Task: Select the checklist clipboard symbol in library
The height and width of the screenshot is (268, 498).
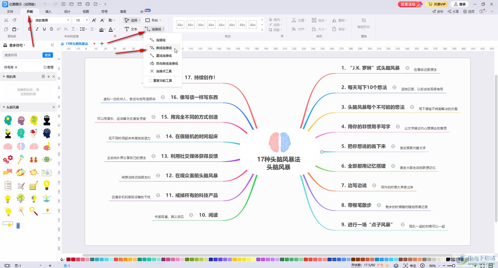Action: 8,185
